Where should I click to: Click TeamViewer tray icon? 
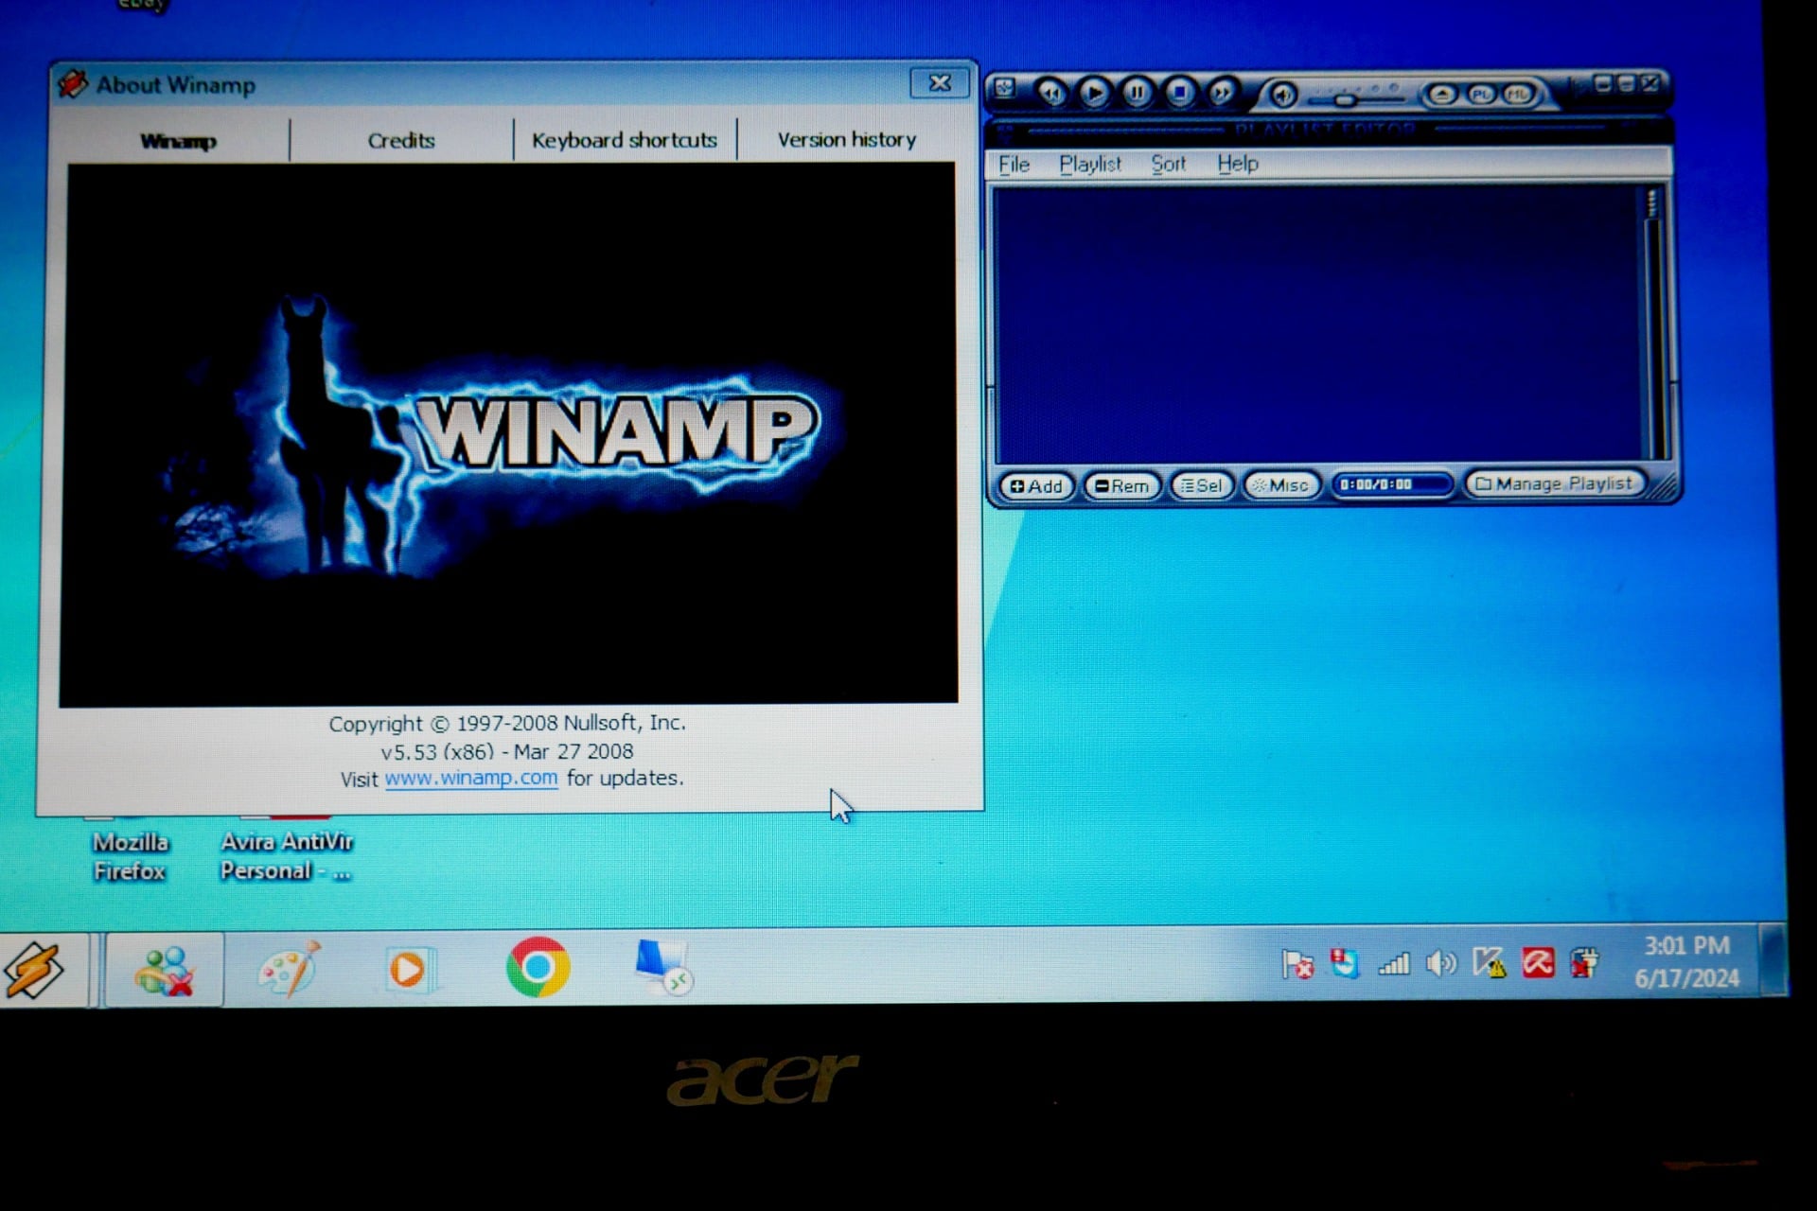(x=1344, y=963)
